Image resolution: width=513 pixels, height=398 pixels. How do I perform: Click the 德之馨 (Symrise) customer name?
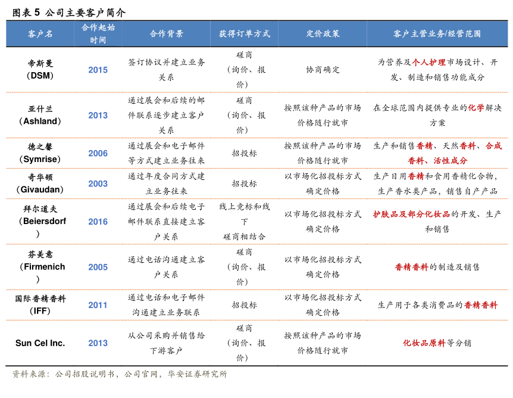[40, 153]
